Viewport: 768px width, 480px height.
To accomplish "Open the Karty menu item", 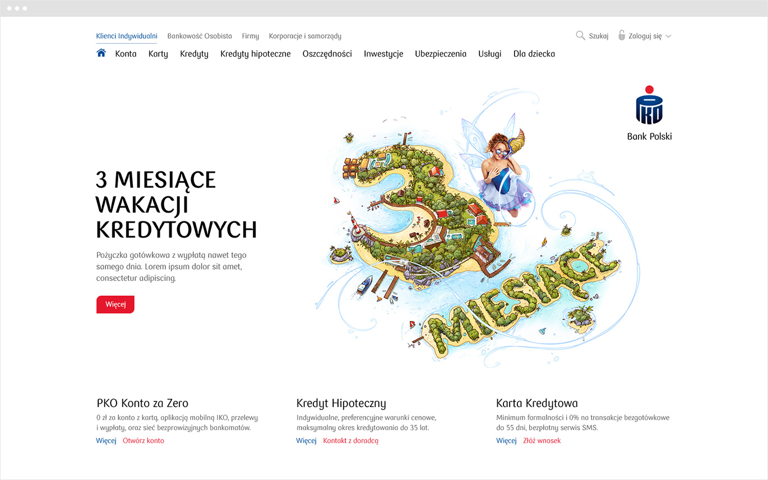I will (x=158, y=53).
